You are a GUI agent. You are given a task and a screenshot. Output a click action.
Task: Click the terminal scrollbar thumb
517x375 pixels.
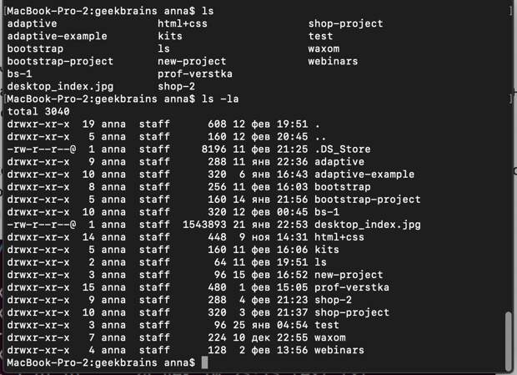pyautogui.click(x=509, y=340)
